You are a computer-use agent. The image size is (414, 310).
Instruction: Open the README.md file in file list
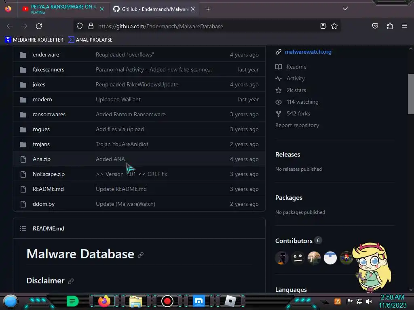click(x=48, y=189)
